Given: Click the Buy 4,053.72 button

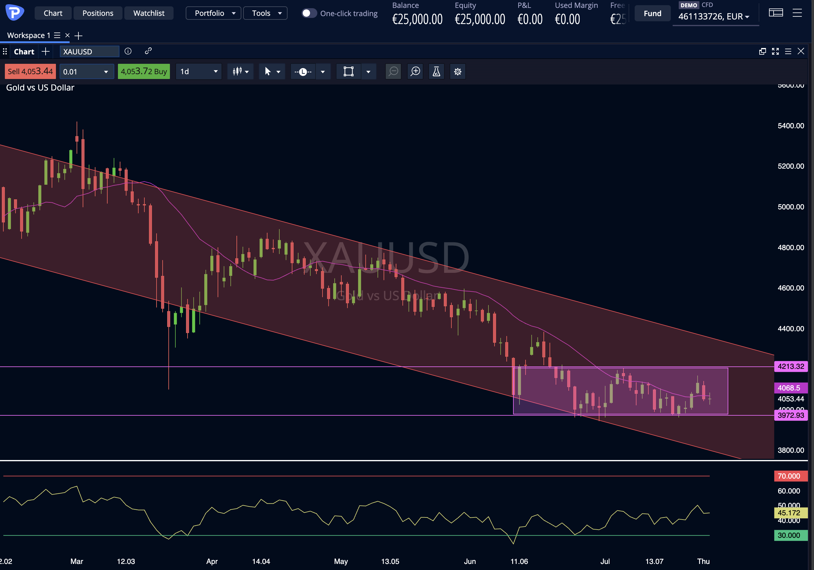Looking at the screenshot, I should (x=144, y=72).
